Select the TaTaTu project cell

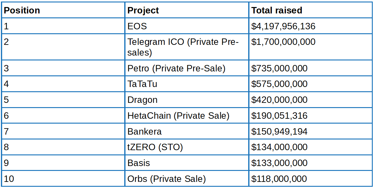tap(142, 84)
